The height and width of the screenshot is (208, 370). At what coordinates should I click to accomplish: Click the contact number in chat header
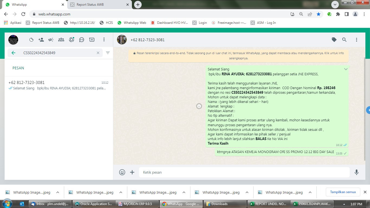click(x=148, y=40)
